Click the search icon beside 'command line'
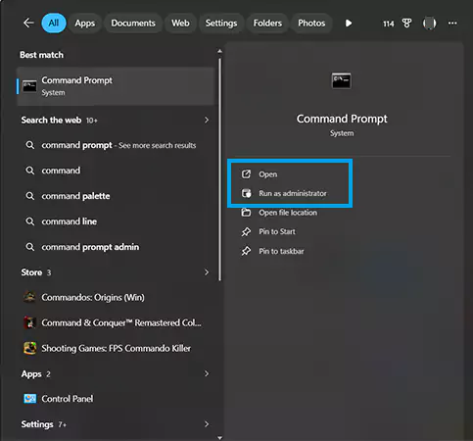 click(30, 221)
